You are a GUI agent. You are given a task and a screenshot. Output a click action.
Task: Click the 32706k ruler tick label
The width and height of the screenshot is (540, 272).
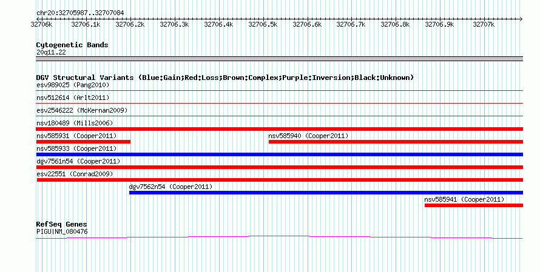pyautogui.click(x=41, y=24)
